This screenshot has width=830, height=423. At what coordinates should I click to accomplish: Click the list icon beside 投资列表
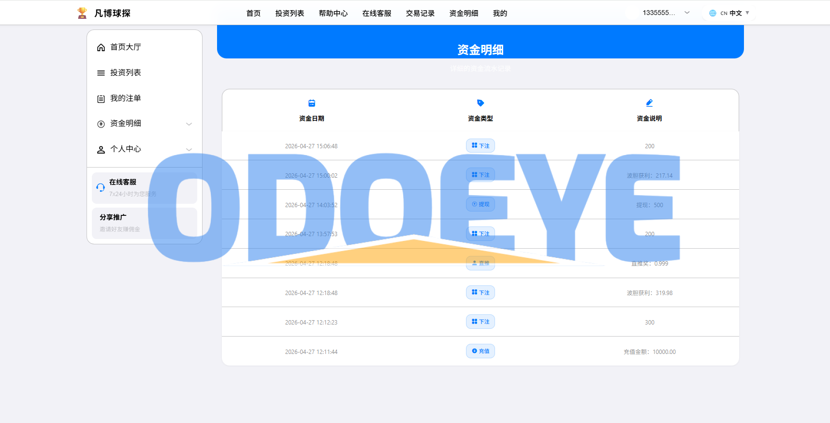101,73
